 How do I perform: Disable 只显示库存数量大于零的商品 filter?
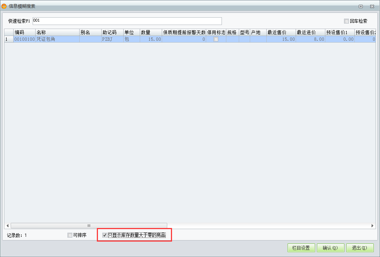[105, 235]
